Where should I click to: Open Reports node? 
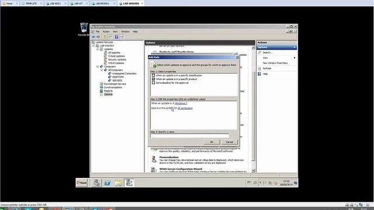coord(108,91)
